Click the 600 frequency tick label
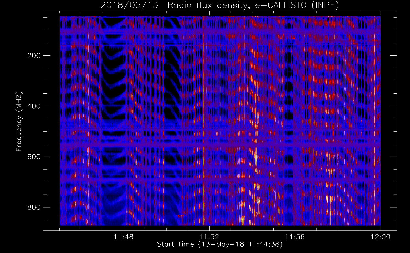Viewport: 410px width, 253px height. (34, 157)
